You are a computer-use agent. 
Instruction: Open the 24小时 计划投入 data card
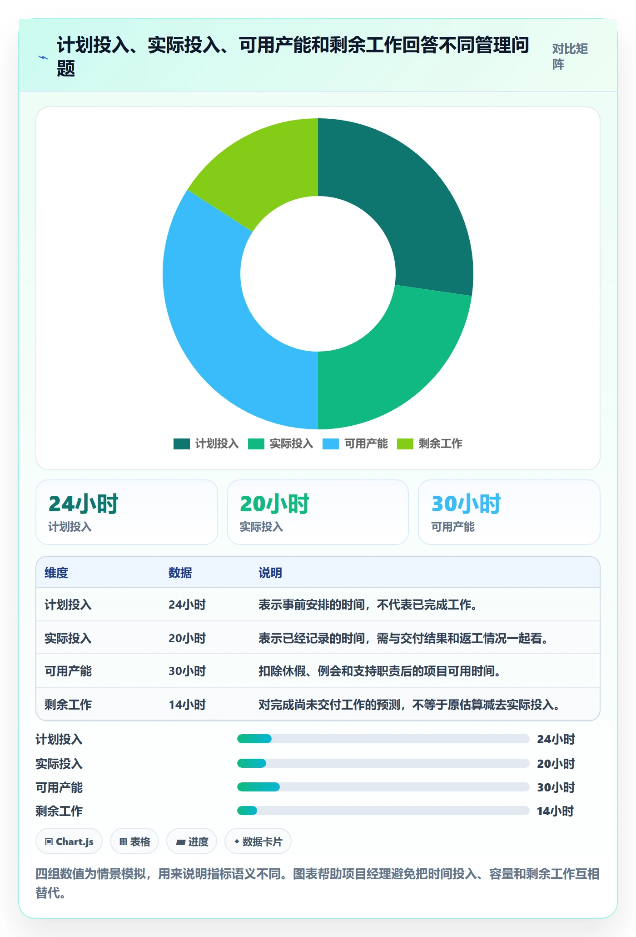127,512
